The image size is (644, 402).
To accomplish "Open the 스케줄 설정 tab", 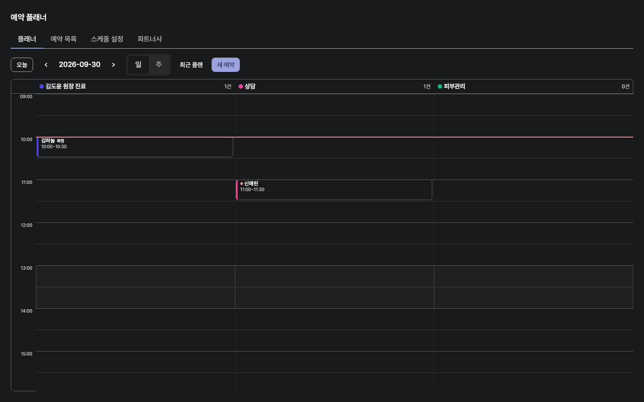I will [x=107, y=39].
